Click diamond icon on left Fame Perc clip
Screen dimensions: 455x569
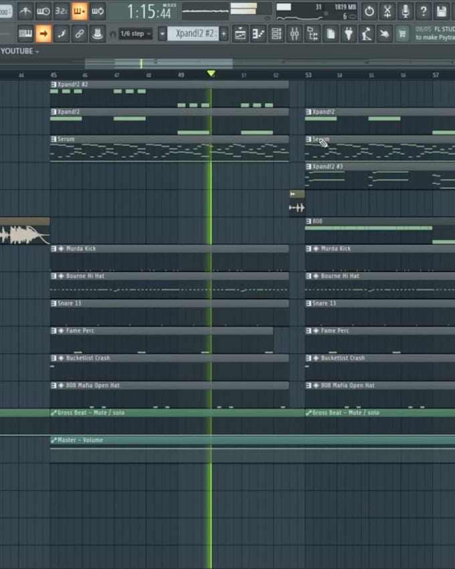[x=61, y=331]
